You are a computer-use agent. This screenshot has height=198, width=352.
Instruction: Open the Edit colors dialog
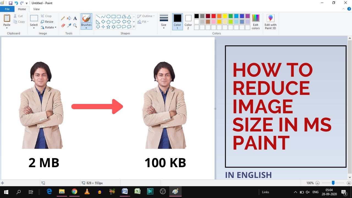click(x=256, y=22)
